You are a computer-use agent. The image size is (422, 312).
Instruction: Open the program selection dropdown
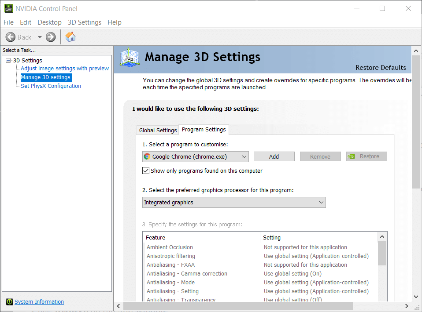coord(196,156)
